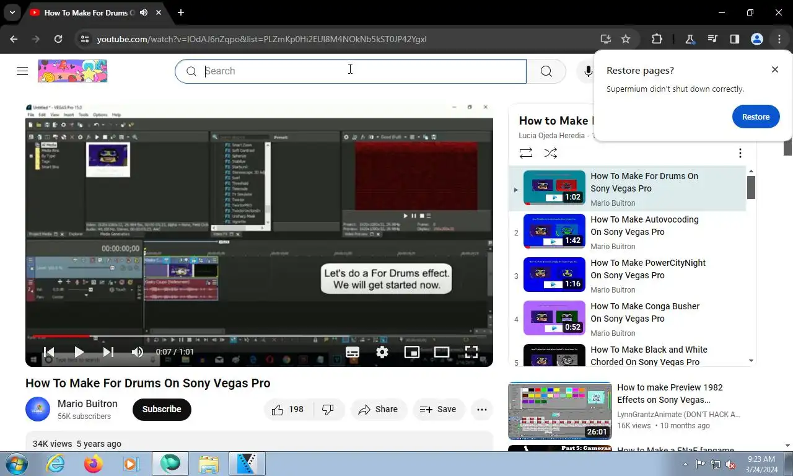This screenshot has width=793, height=476.
Task: Open the system tray volume icon
Action: (730, 464)
